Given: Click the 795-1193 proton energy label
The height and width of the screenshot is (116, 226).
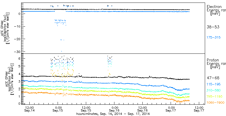Looking at the screenshot, I should [x=215, y=96].
